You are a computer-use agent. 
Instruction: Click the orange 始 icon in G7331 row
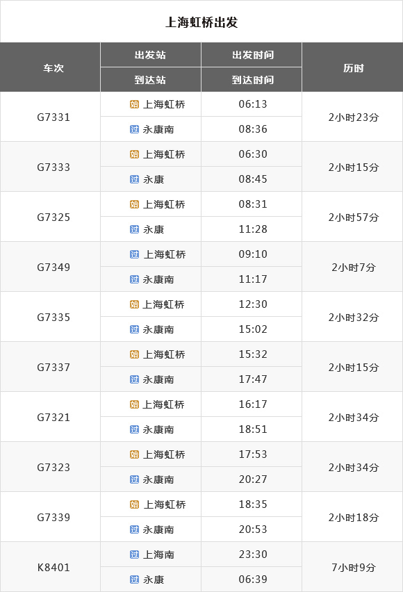tap(134, 104)
